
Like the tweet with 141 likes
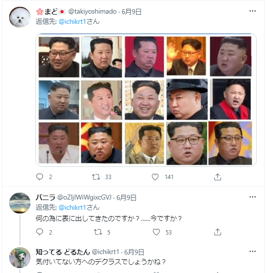pos(155,177)
